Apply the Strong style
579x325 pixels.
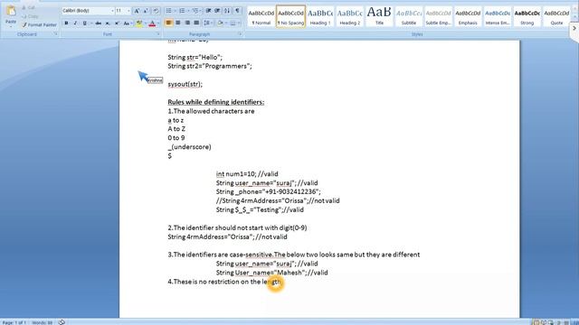coord(527,16)
